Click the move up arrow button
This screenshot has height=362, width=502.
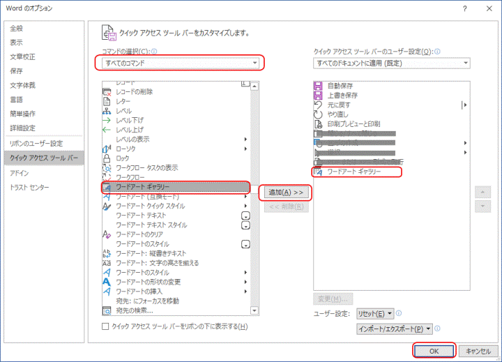[x=482, y=193]
